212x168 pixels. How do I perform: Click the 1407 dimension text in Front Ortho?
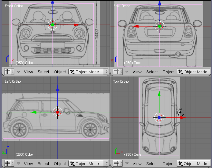click(97, 34)
